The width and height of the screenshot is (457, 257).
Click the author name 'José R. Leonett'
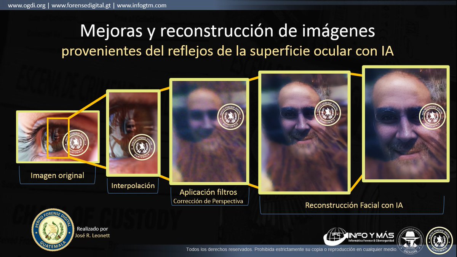(x=93, y=235)
